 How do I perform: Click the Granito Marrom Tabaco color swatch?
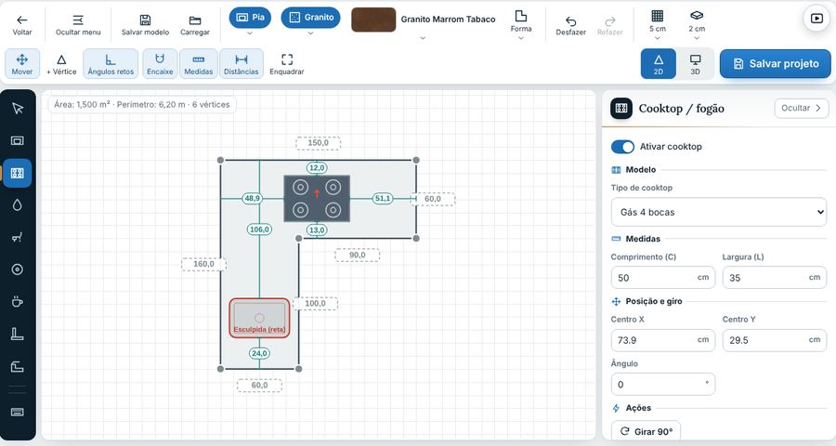[373, 20]
